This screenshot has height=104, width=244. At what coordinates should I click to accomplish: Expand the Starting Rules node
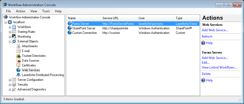10,32
